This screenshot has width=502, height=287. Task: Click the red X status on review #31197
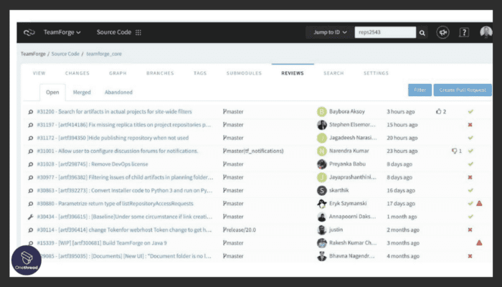470,125
